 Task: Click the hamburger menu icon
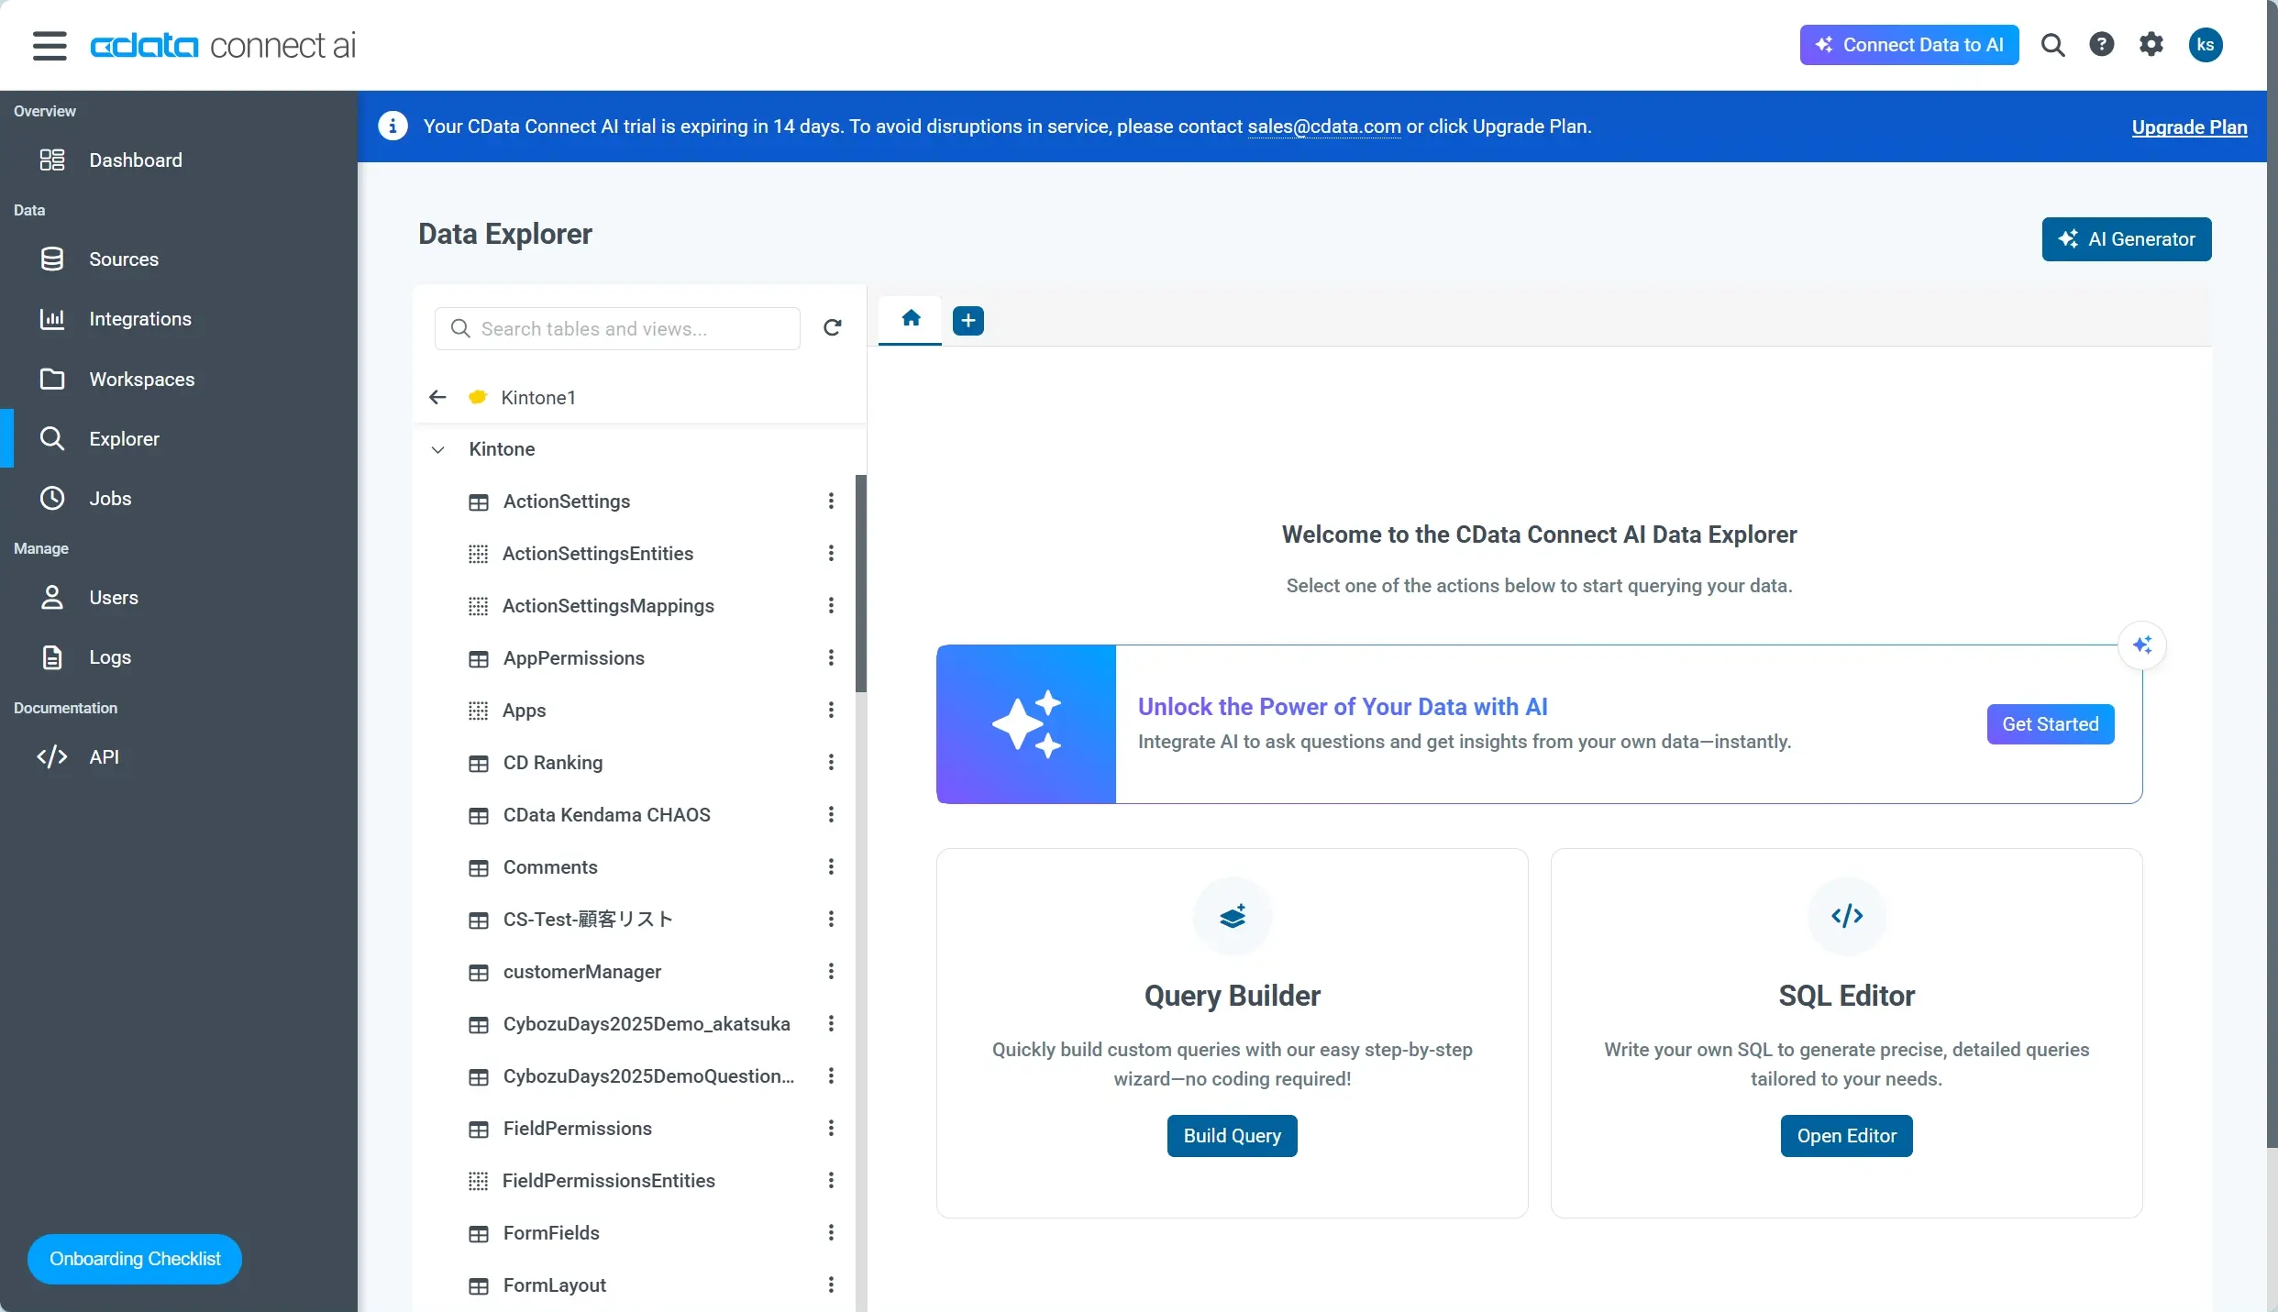pyautogui.click(x=50, y=45)
